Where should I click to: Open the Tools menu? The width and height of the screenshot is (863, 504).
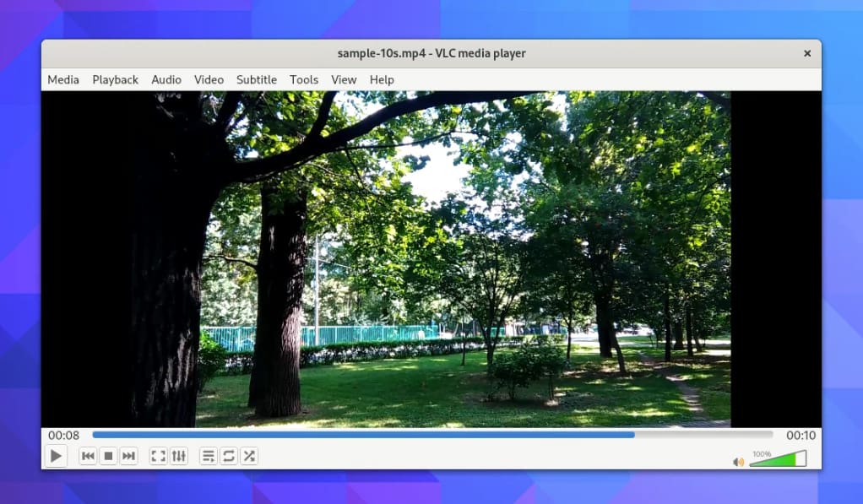coord(303,79)
